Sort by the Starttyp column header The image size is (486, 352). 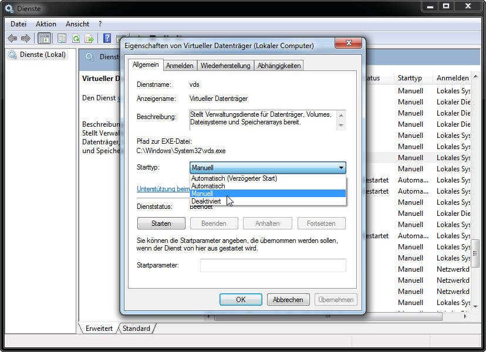click(413, 78)
